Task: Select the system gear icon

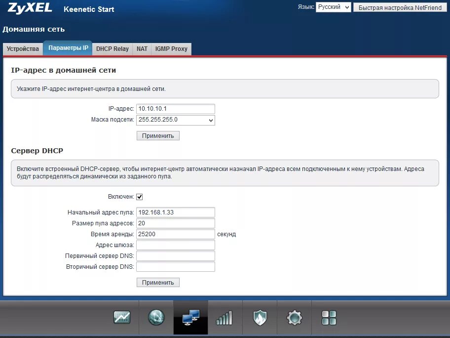Action: tap(294, 318)
